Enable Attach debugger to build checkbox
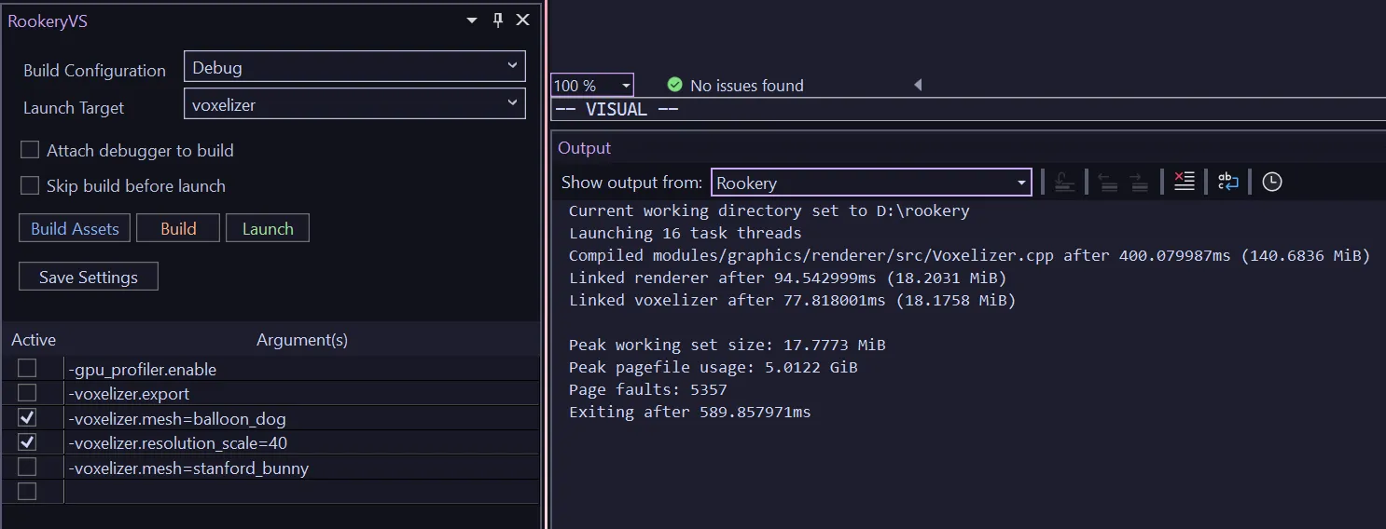 [x=30, y=150]
